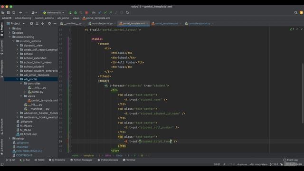This screenshot has width=304, height=171.
Task: Collapse the wb_portal folder
Action: [17, 79]
